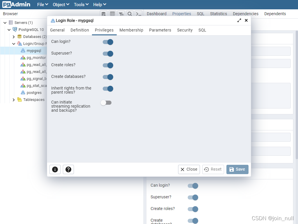Viewport: 298px width, 224px height.
Task: Collapse the Servers (1) tree node
Action: click(x=5, y=23)
